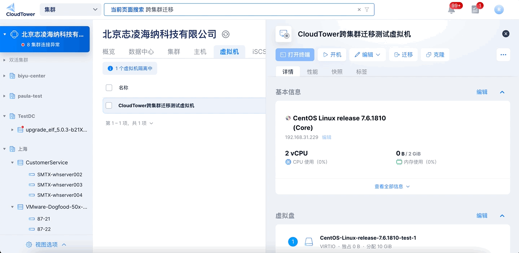The height and width of the screenshot is (253, 519).
Task: Open the 集群 scope dropdown
Action: [70, 10]
